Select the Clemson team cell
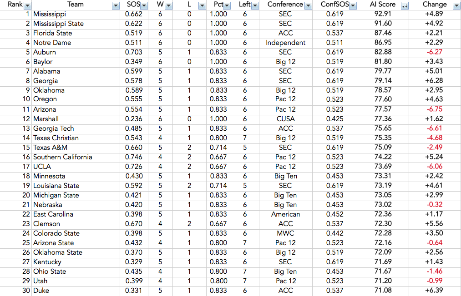Screen dimensions: 461x296 coord(76,224)
